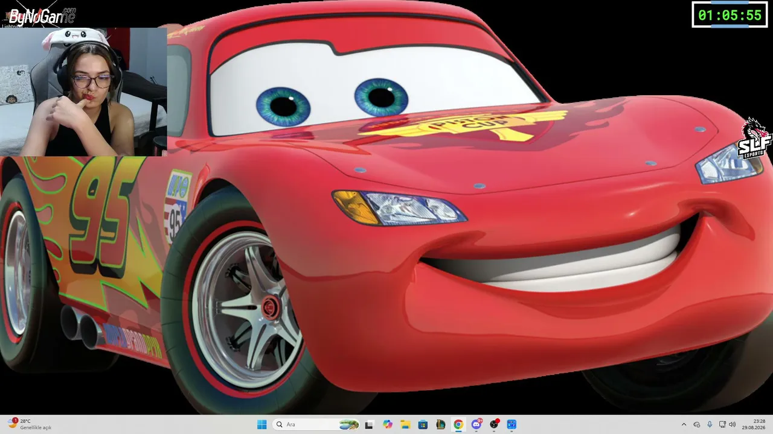Viewport: 773px width, 434px height.
Task: Click the webcam feed thumbnail
Action: 83,92
